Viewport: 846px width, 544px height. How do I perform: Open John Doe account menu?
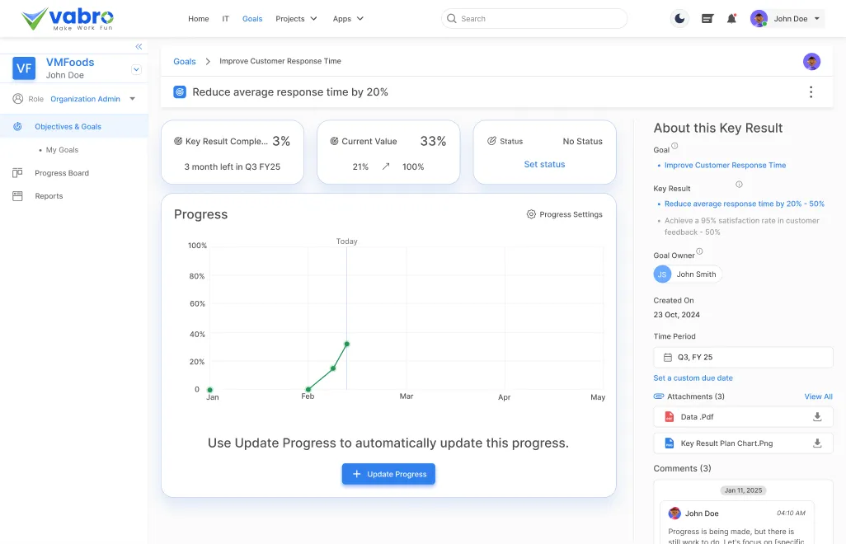click(787, 19)
